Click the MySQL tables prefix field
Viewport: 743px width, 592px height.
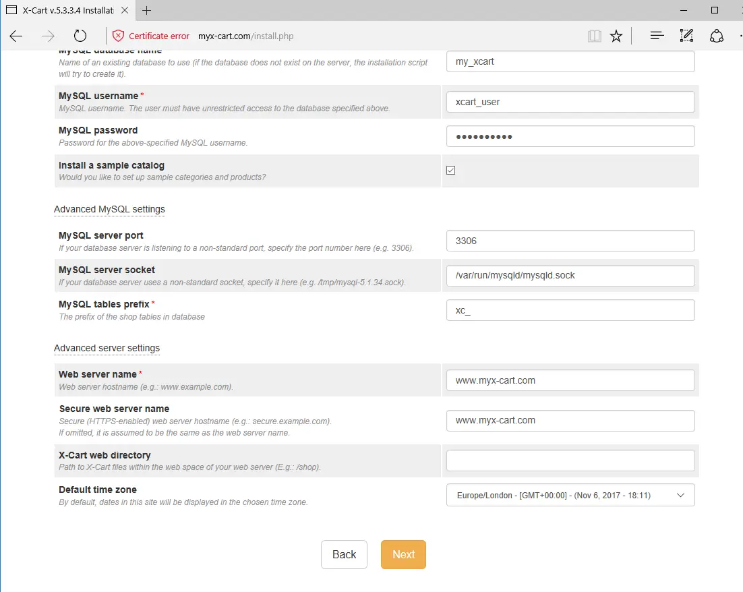click(x=570, y=310)
